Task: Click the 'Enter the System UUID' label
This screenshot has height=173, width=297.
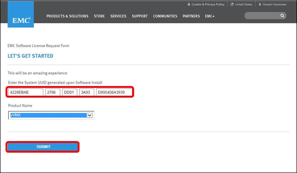Action: 55,82
